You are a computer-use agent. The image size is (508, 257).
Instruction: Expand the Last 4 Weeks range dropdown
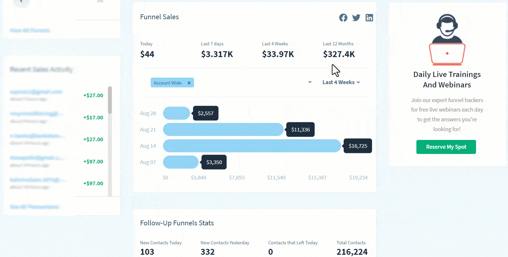[x=341, y=82]
